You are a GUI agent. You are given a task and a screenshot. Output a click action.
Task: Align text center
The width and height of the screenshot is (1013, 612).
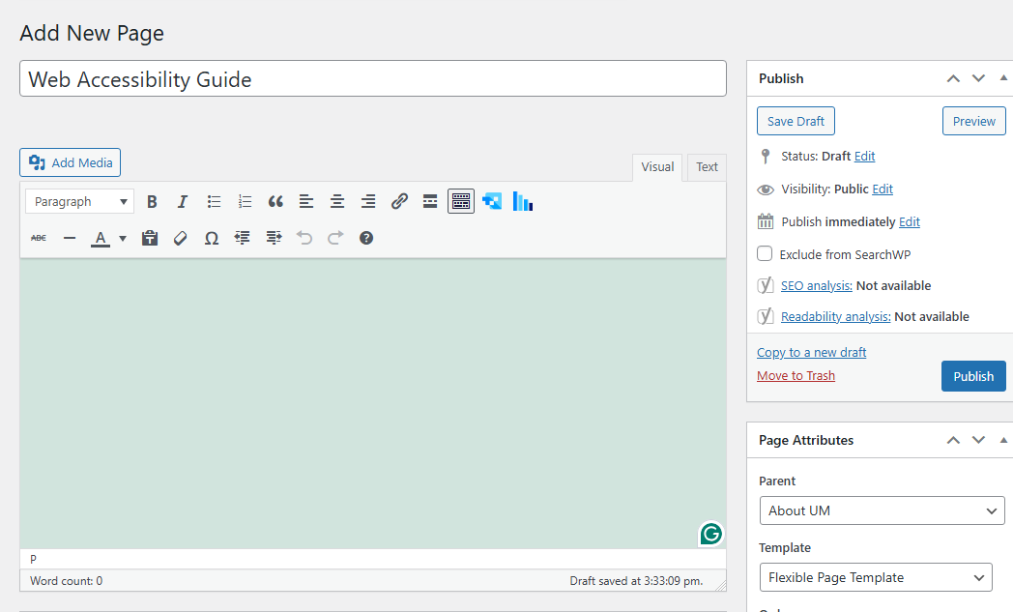click(337, 202)
